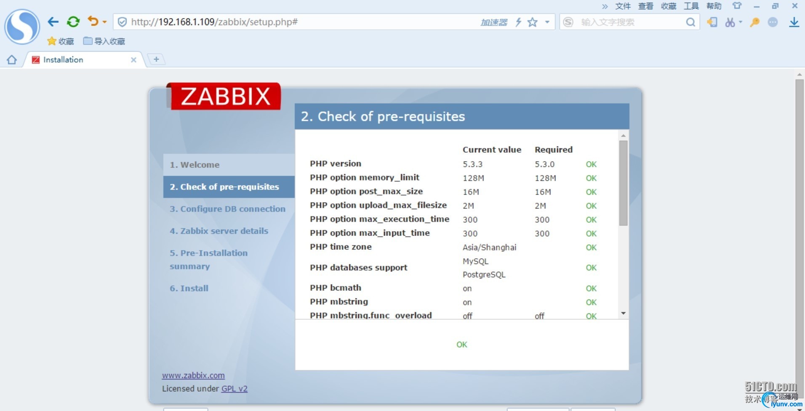The height and width of the screenshot is (411, 805).
Task: Click the Sogou search engine logo icon
Action: pyautogui.click(x=568, y=22)
